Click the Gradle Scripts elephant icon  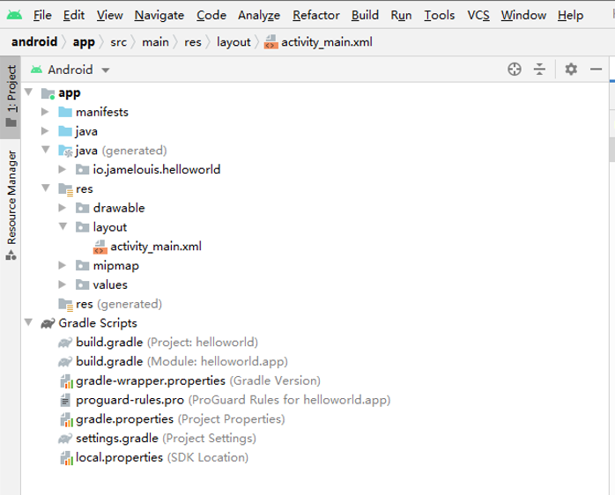click(48, 323)
